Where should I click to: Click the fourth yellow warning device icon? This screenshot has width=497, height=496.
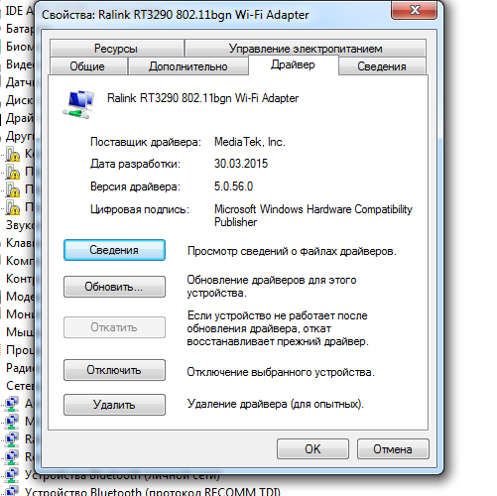(x=13, y=208)
